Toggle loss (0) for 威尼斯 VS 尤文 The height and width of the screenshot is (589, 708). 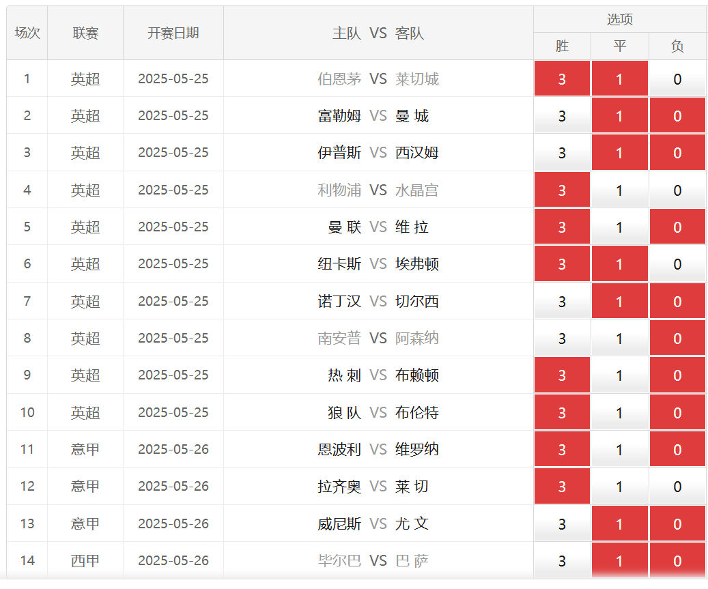pos(677,523)
